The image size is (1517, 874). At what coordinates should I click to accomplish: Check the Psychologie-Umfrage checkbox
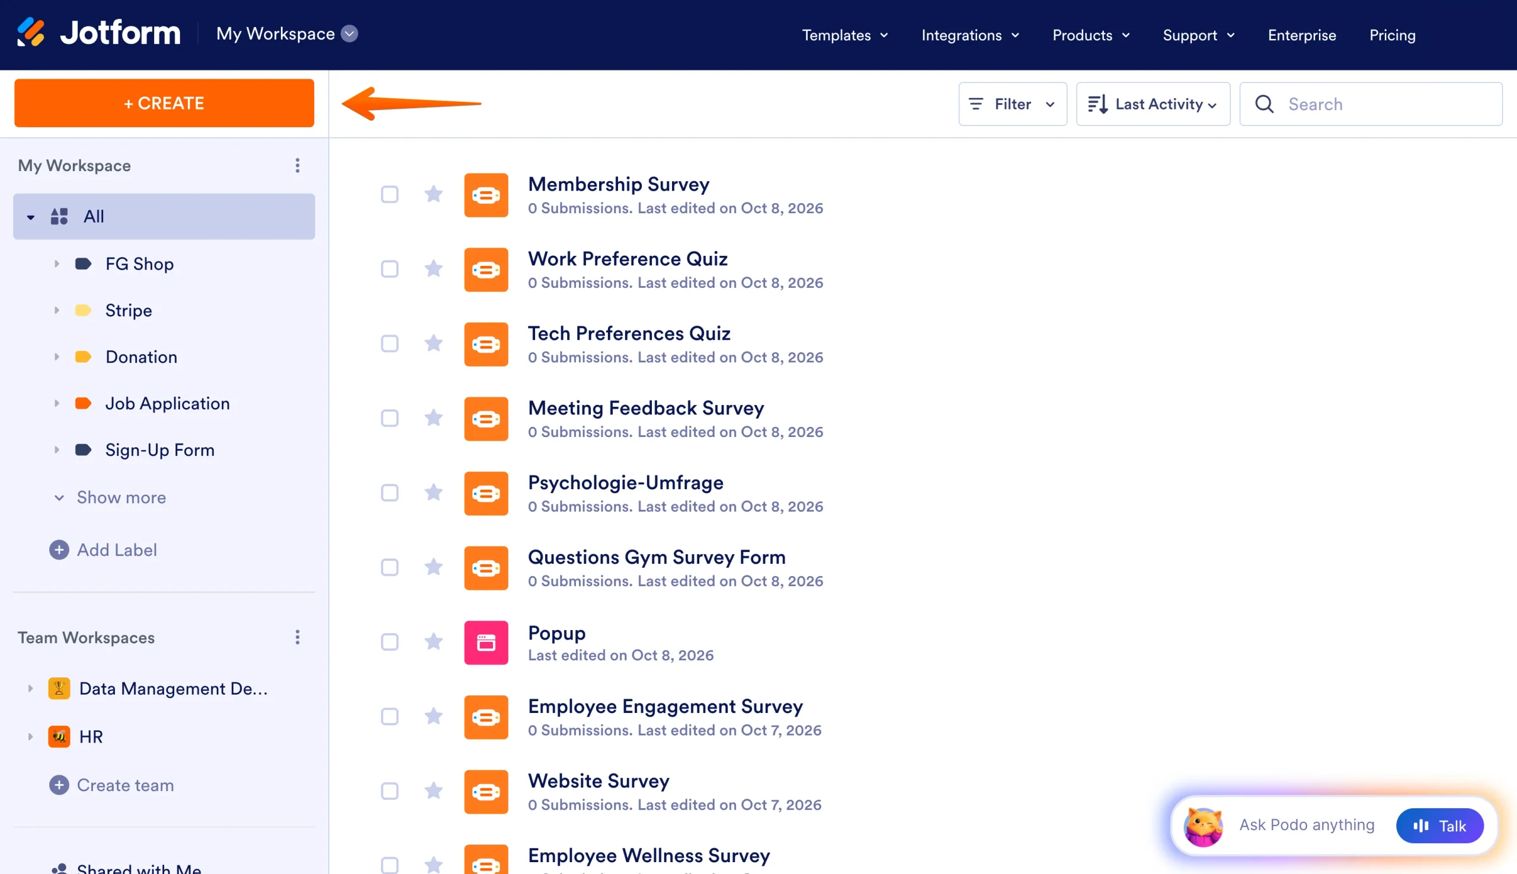[x=390, y=493]
